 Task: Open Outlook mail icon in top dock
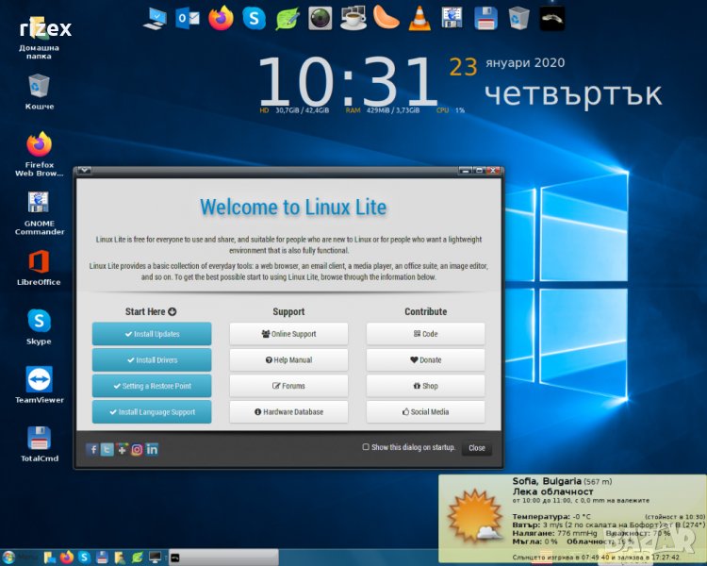coord(188,17)
